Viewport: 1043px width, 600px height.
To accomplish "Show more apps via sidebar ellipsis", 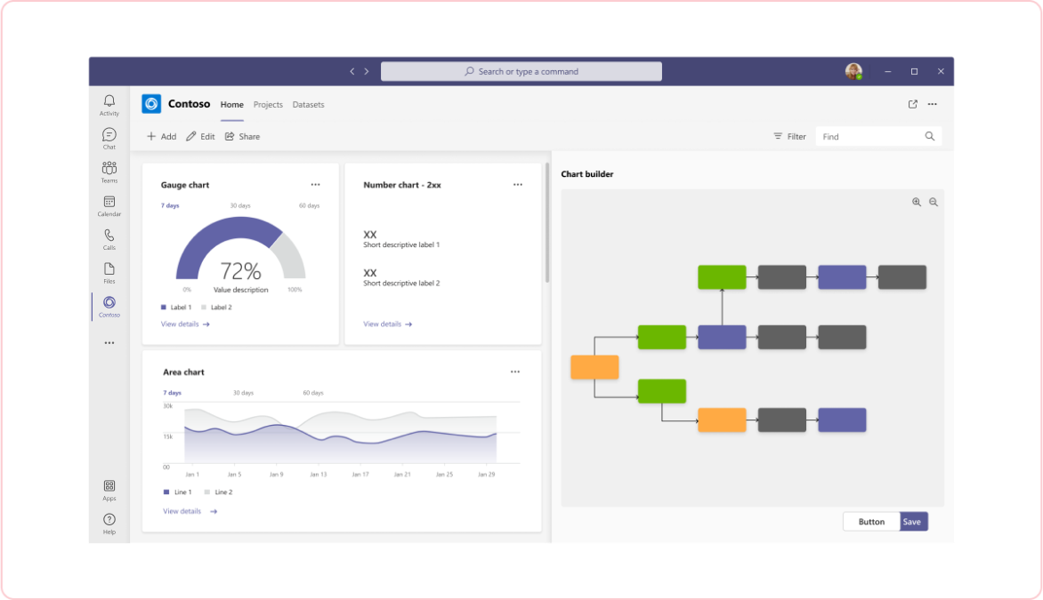I will [x=109, y=343].
